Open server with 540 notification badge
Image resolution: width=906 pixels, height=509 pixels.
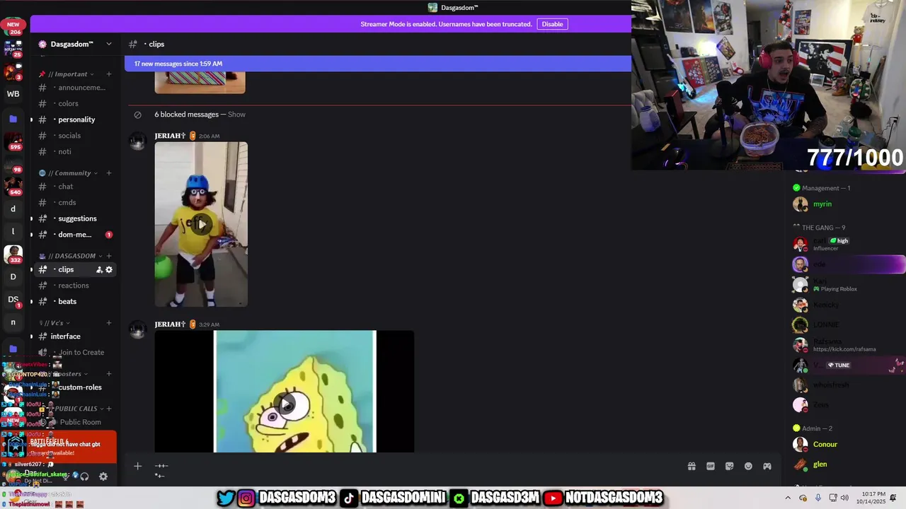click(x=13, y=185)
